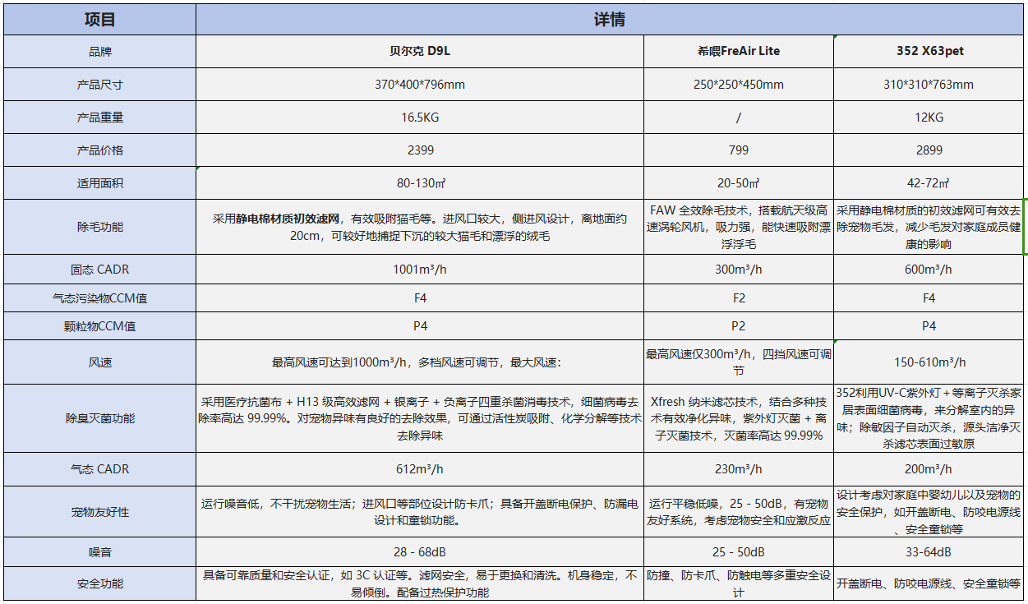The width and height of the screenshot is (1028, 604).
Task: Select the 300m³/h solid CADR cell
Action: pyautogui.click(x=739, y=270)
